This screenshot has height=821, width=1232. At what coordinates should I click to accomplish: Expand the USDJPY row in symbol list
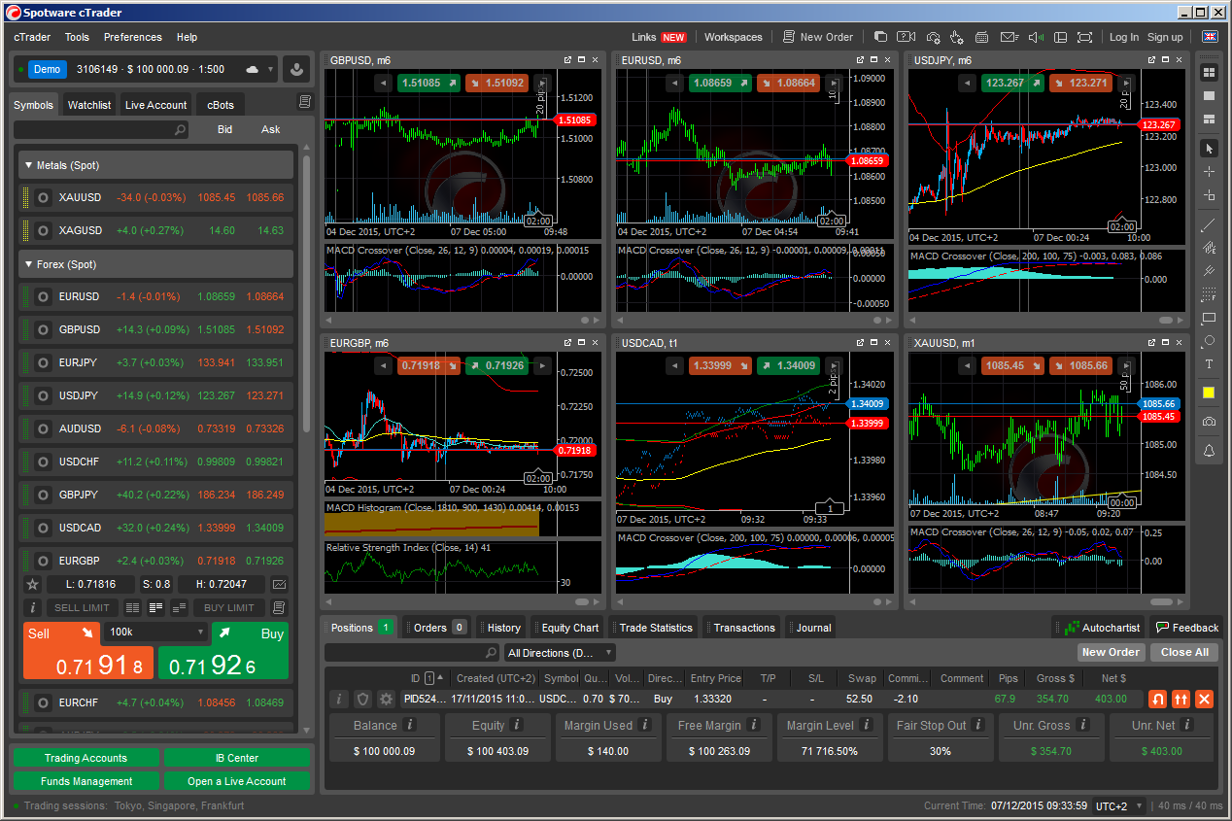click(x=155, y=395)
